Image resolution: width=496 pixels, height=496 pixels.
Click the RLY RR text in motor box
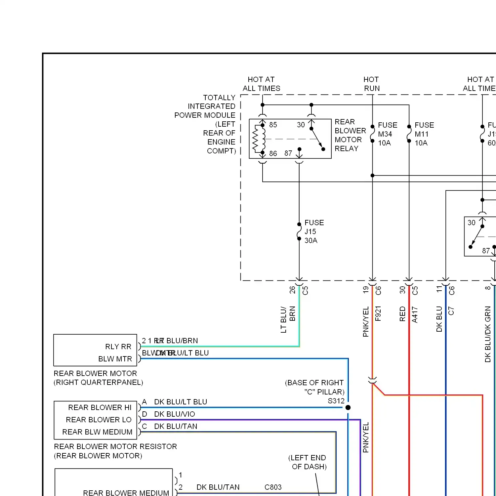pyautogui.click(x=118, y=347)
